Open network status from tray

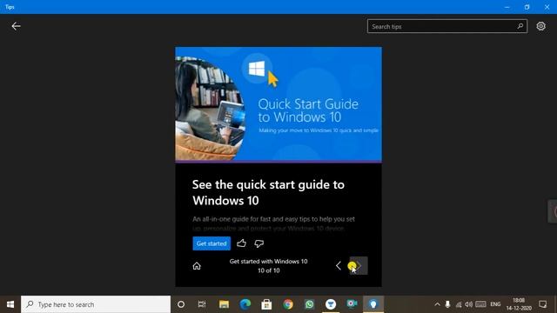click(x=459, y=304)
